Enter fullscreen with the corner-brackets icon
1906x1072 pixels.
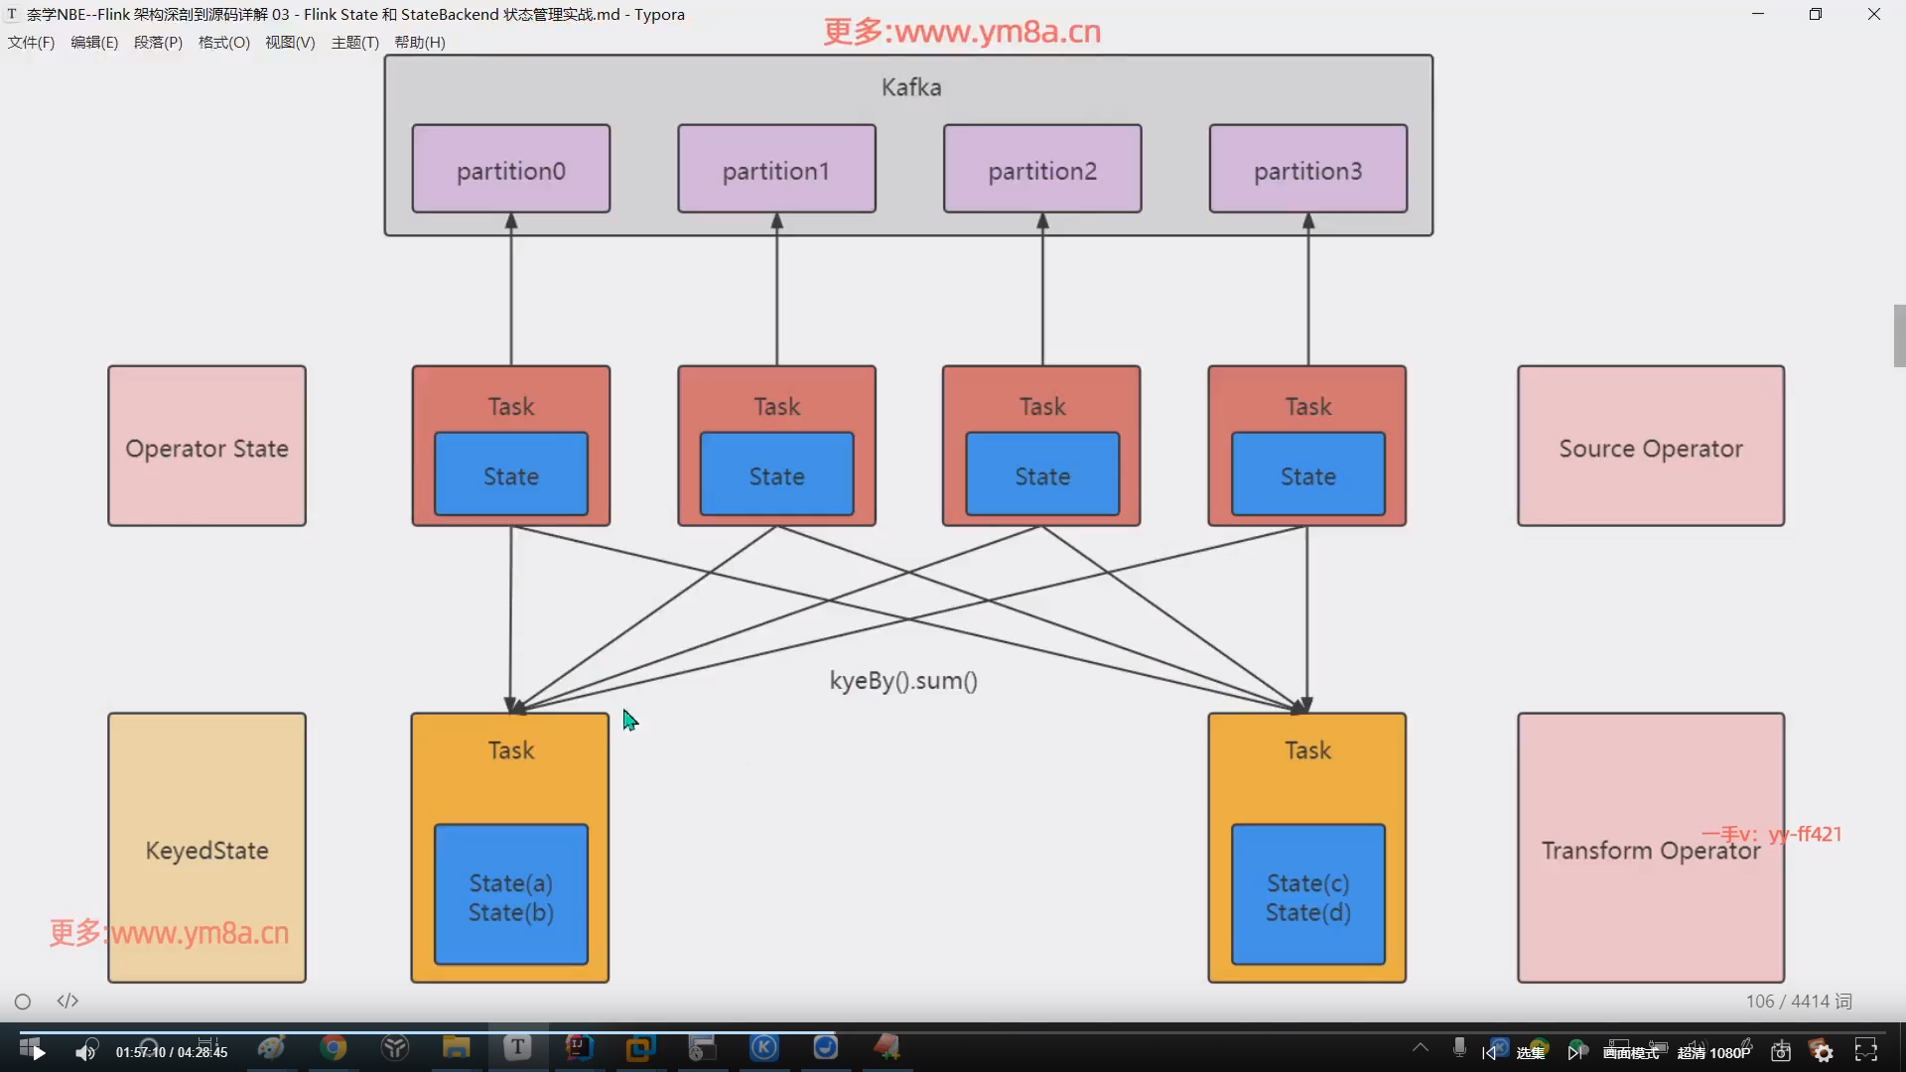coord(1866,1051)
